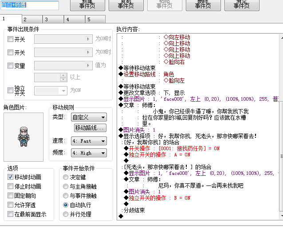Enable the lower 开关 condition checkbox

(x=10, y=52)
